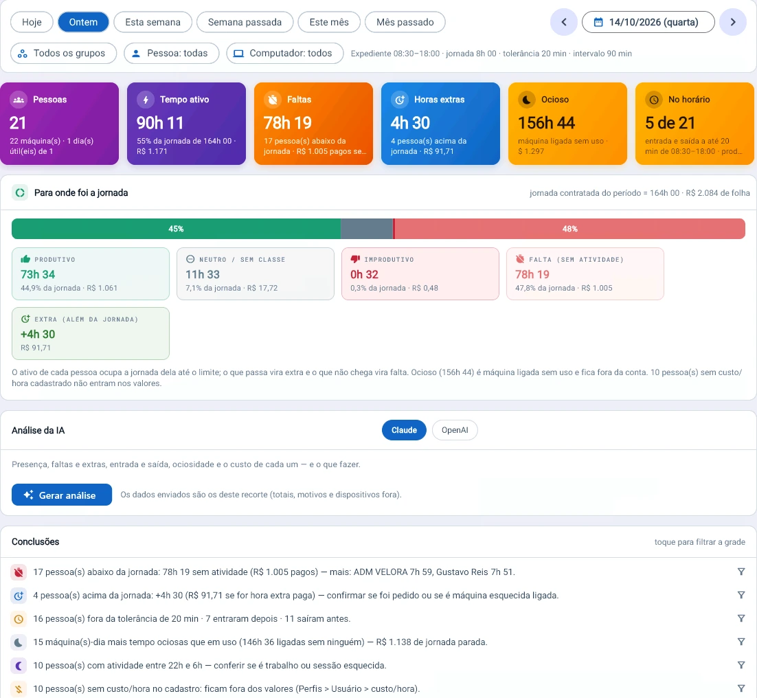The height and width of the screenshot is (698, 757).
Task: Click the gray neutral segment of the jornada bar
Action: click(x=367, y=229)
